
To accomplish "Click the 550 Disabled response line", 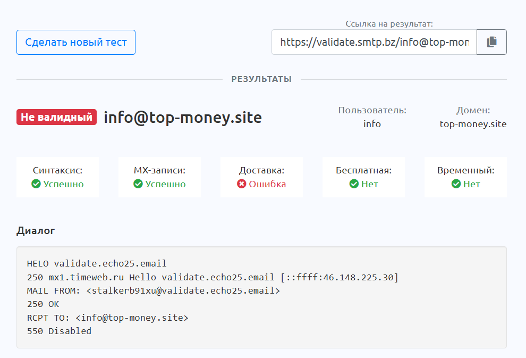I will [x=59, y=331].
